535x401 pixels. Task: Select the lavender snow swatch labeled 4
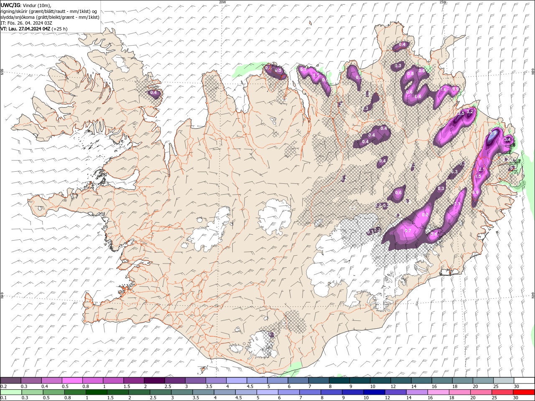pyautogui.click(x=237, y=381)
